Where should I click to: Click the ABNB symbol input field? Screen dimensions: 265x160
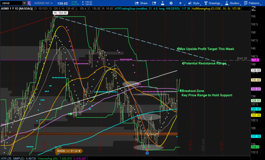(x=11, y=3)
